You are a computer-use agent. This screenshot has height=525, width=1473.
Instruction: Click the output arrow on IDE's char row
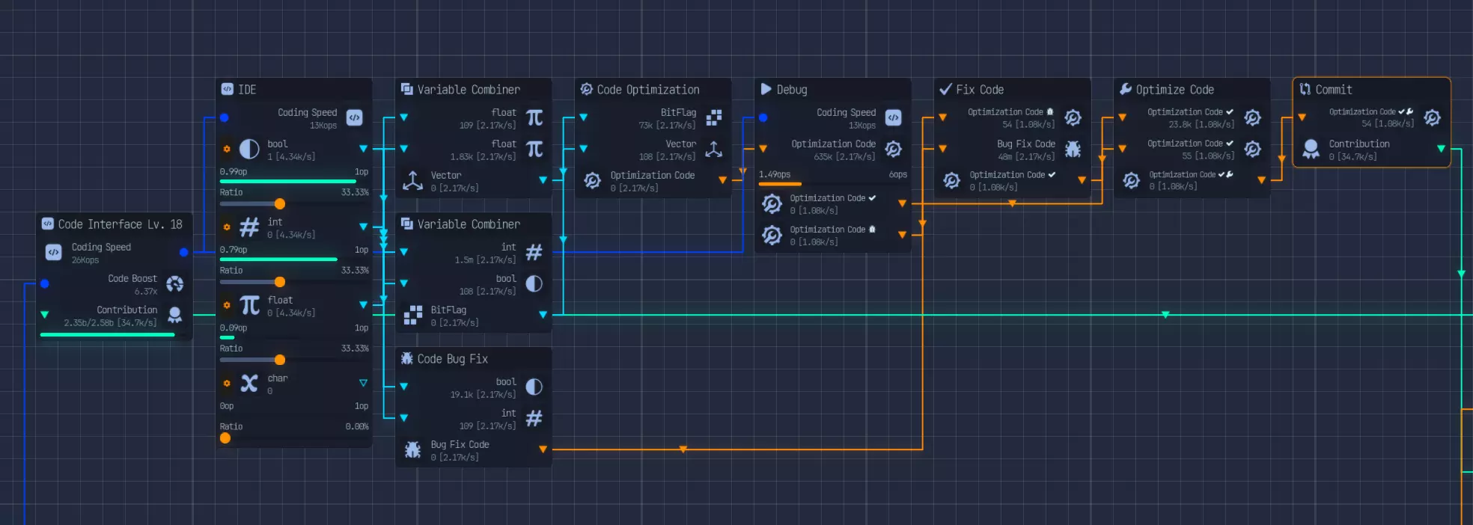[363, 383]
